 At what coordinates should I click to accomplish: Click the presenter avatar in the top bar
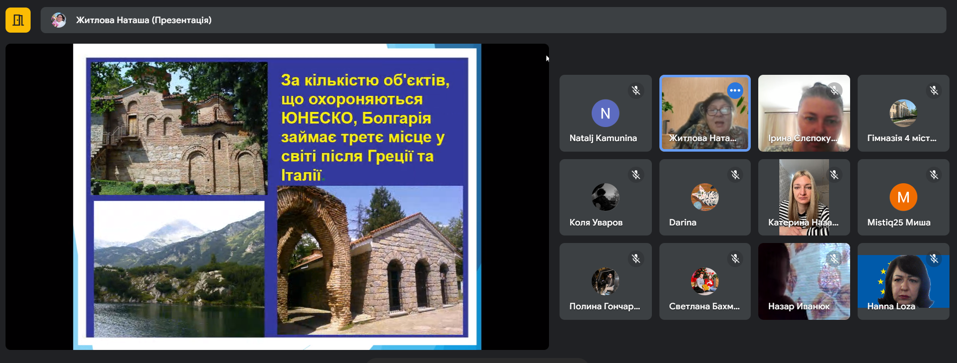59,20
